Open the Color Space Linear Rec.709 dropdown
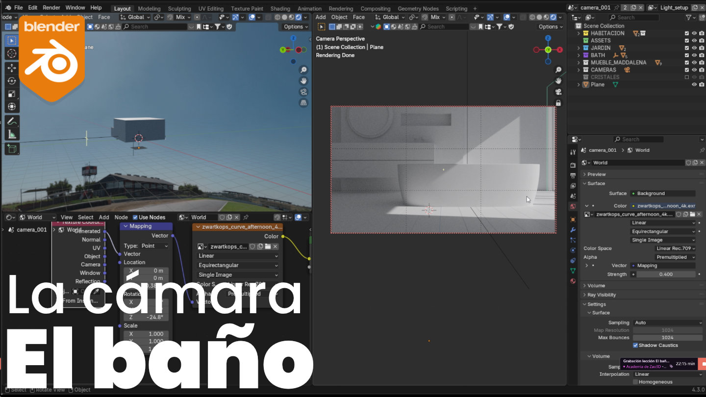706x397 pixels. [676, 248]
